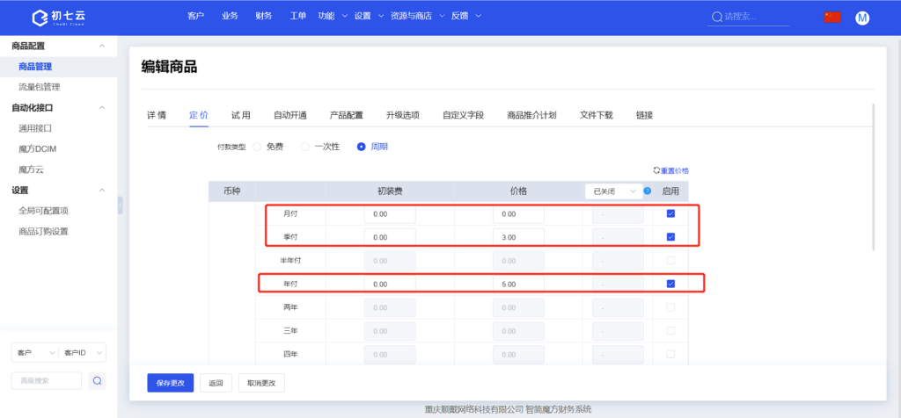Click the search magnifier icon in header
Viewport: 901px width, 418px height.
716,17
